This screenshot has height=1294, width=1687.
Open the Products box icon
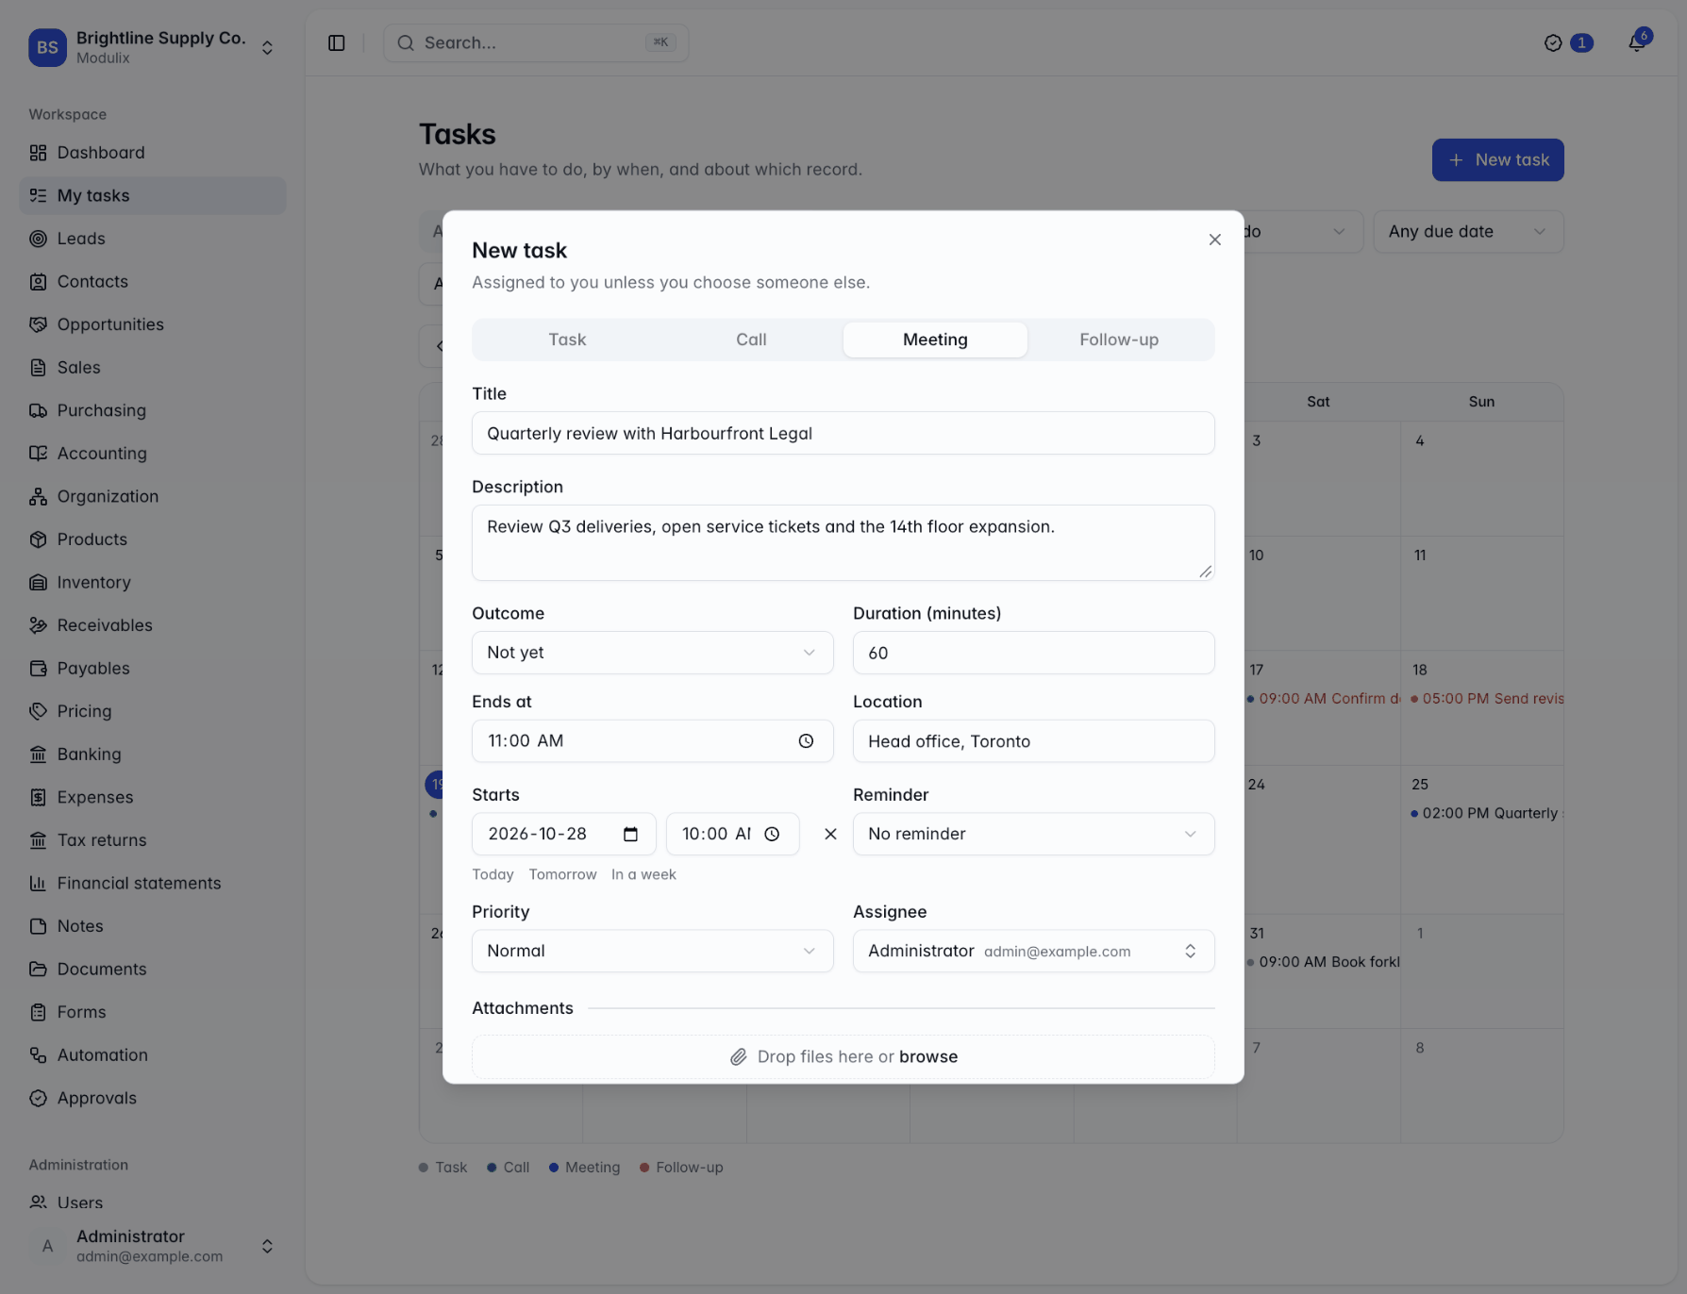pyautogui.click(x=38, y=539)
